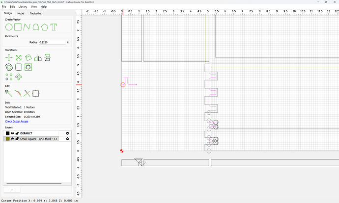Click the DEFAULT layer black color swatch
Viewport: 339px width, 203px height.
(7, 133)
